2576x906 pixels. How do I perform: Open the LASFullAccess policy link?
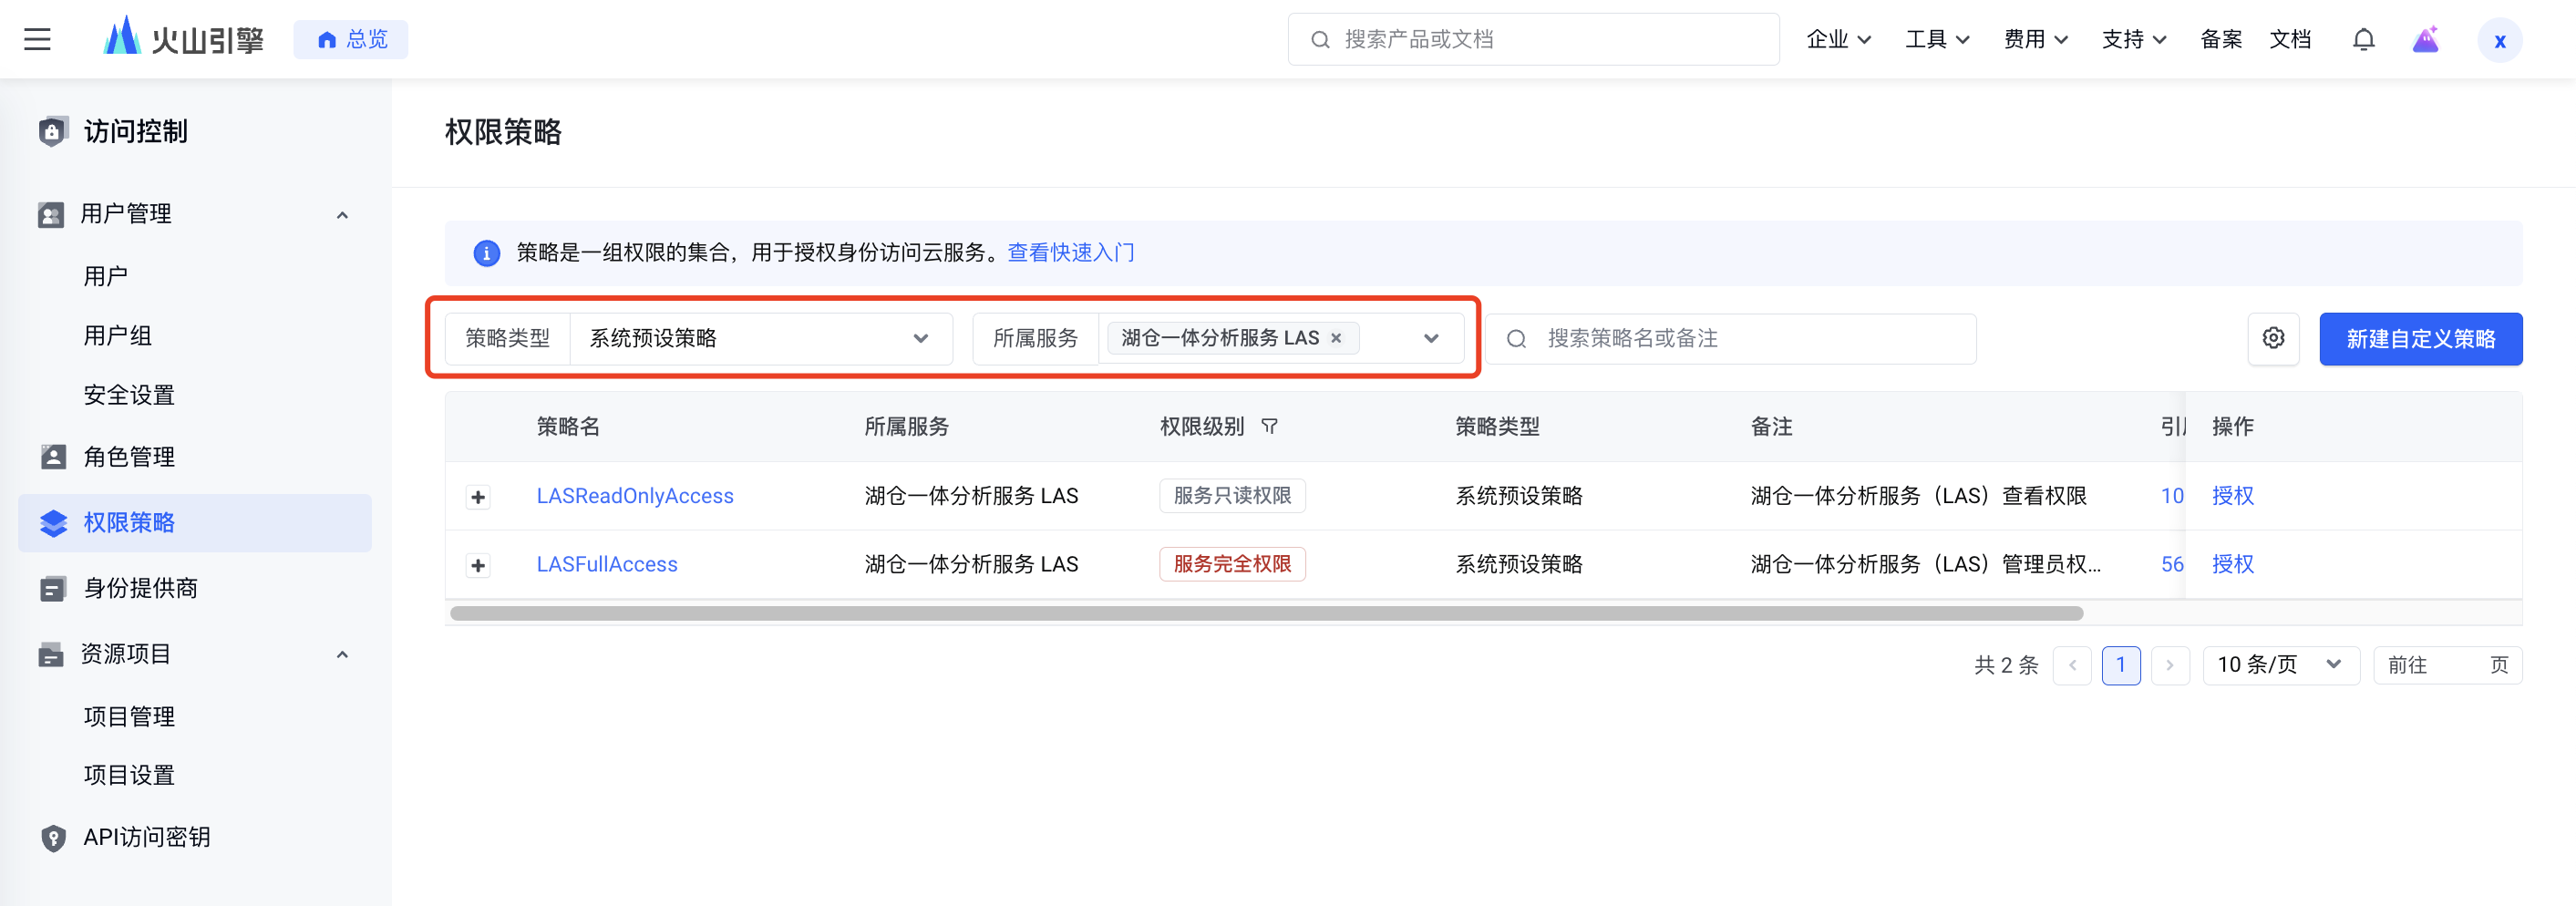(x=607, y=564)
